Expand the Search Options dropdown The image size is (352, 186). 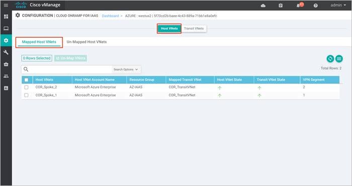click(x=126, y=69)
